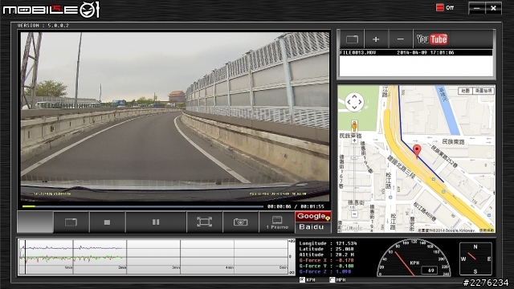Switch map provider to Google
514x289 pixels.
click(x=312, y=216)
